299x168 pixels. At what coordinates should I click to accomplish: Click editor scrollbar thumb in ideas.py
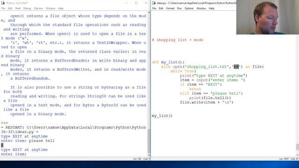click(x=297, y=147)
